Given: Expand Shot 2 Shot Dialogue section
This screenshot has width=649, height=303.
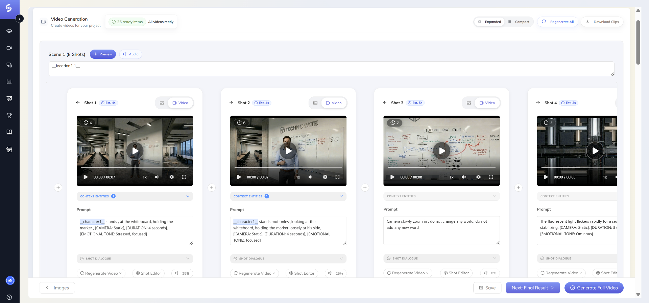Looking at the screenshot, I should (288, 258).
